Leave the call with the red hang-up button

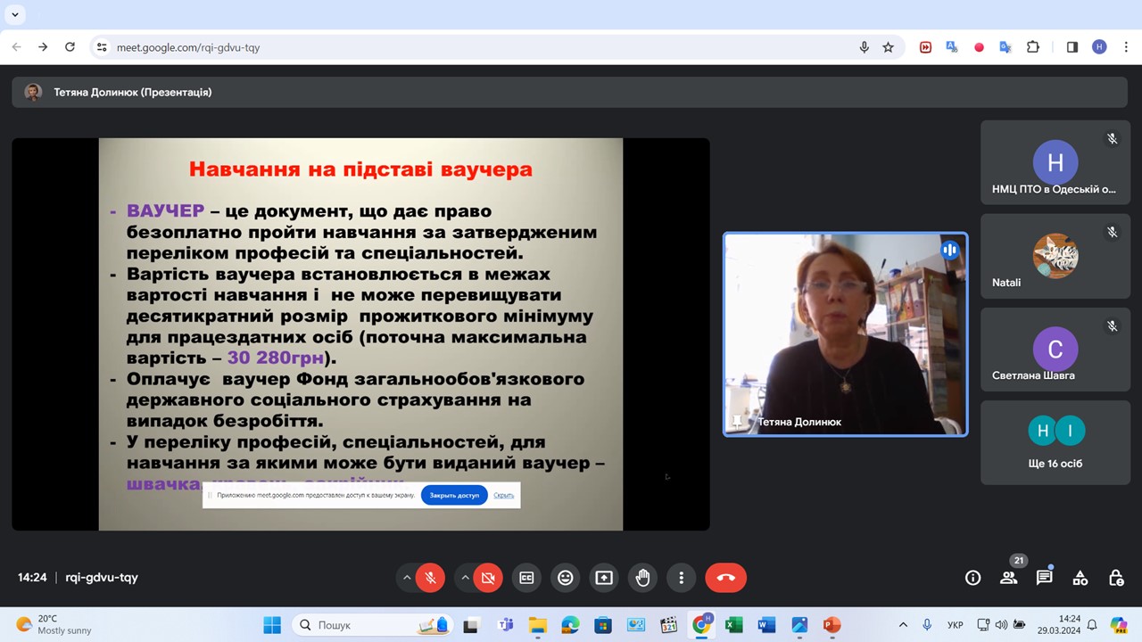[x=725, y=578]
